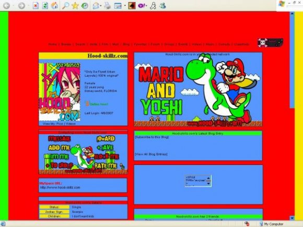Open dropdown arrow next to Edit icon
The width and height of the screenshot is (303, 227).
[x=125, y=6]
